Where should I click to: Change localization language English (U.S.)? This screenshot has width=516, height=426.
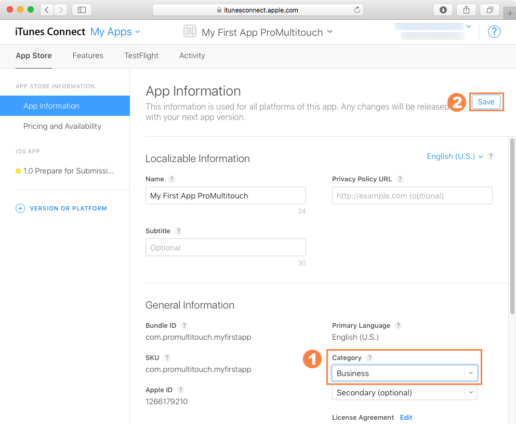455,156
